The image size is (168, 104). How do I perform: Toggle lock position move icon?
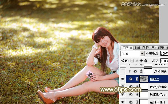tap(141, 61)
